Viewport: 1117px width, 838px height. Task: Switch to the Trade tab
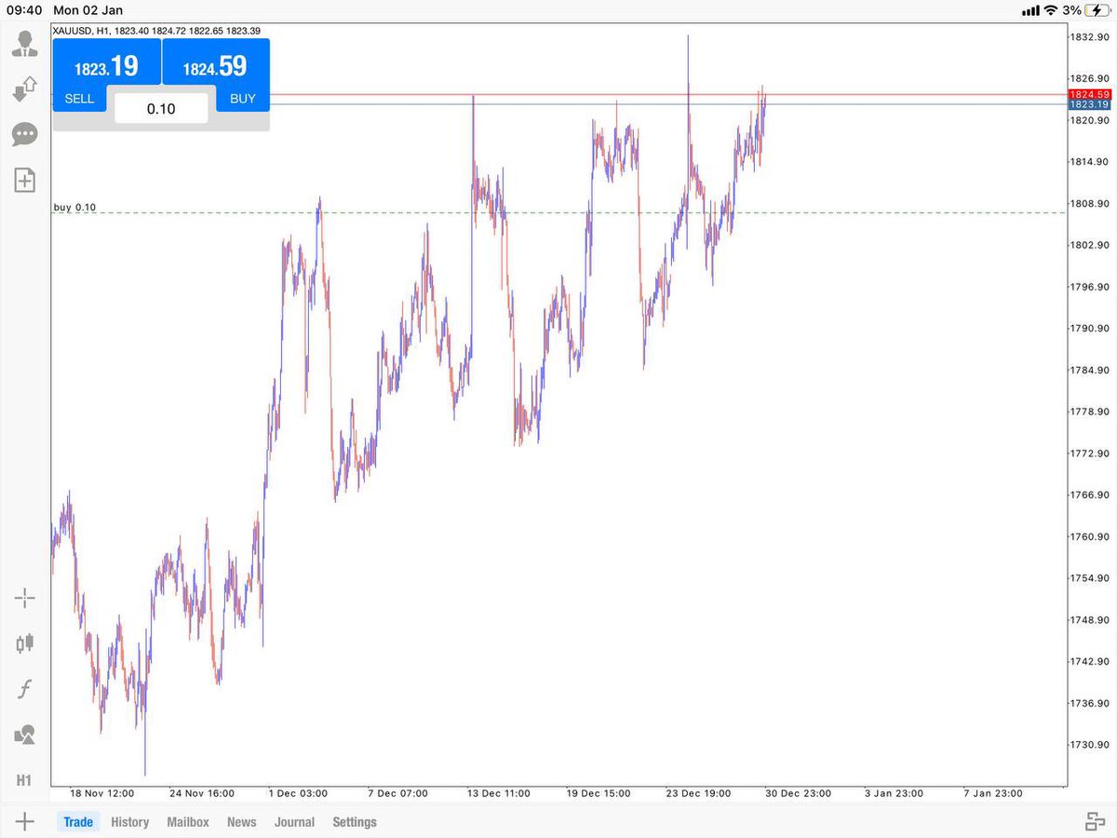coord(78,822)
